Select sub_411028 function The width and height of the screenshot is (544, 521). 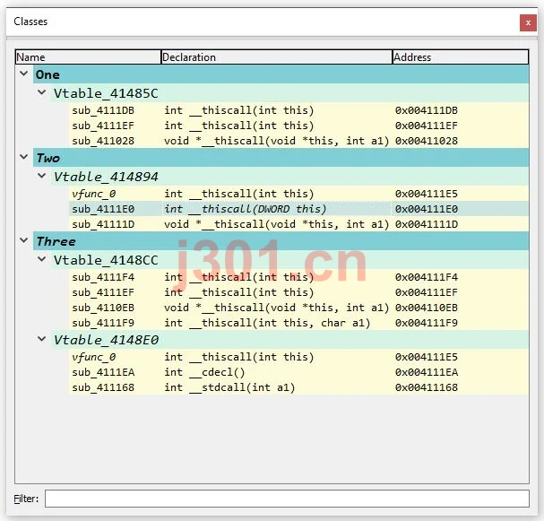[103, 141]
